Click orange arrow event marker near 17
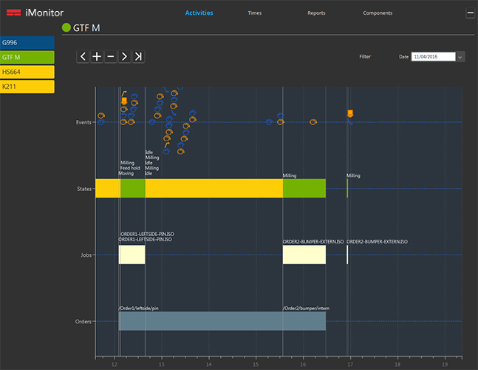 (350, 113)
